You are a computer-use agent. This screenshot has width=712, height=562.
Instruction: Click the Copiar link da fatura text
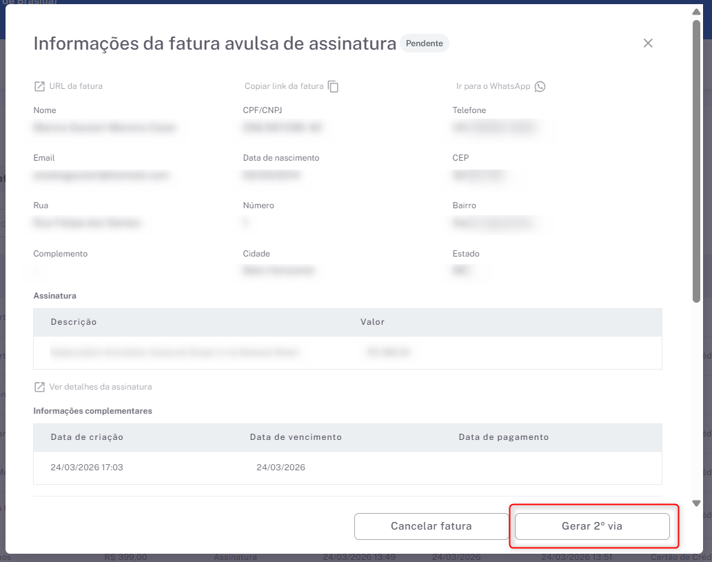[x=283, y=87]
